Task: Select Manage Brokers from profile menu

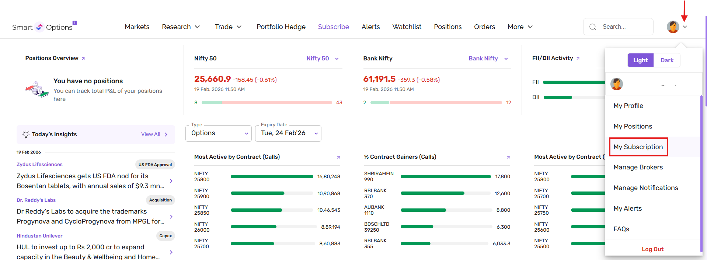Action: (x=638, y=167)
